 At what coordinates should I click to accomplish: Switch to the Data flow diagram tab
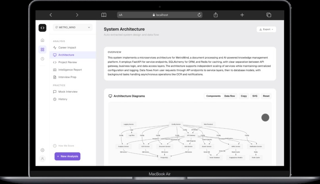[x=229, y=96]
